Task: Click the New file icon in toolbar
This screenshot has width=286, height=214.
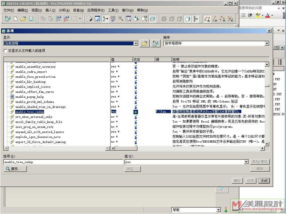Action: (16, 19)
